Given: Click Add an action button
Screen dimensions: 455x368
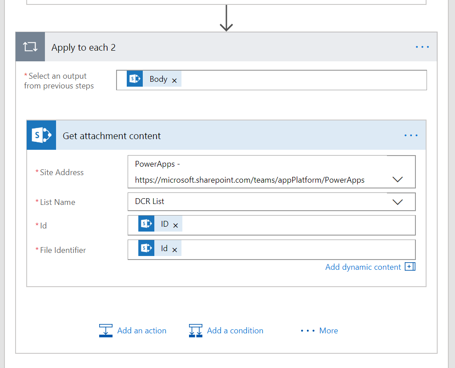Looking at the screenshot, I should 141,330.
